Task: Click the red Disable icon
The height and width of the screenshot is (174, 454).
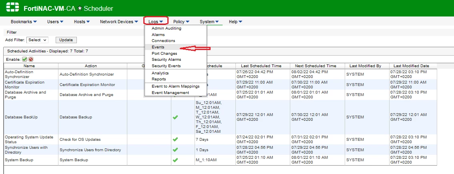Action: (x=31, y=59)
